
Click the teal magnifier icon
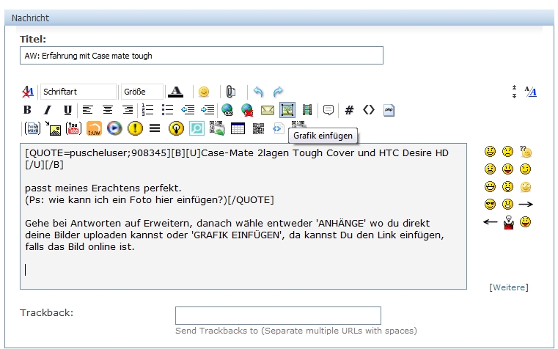click(197, 128)
